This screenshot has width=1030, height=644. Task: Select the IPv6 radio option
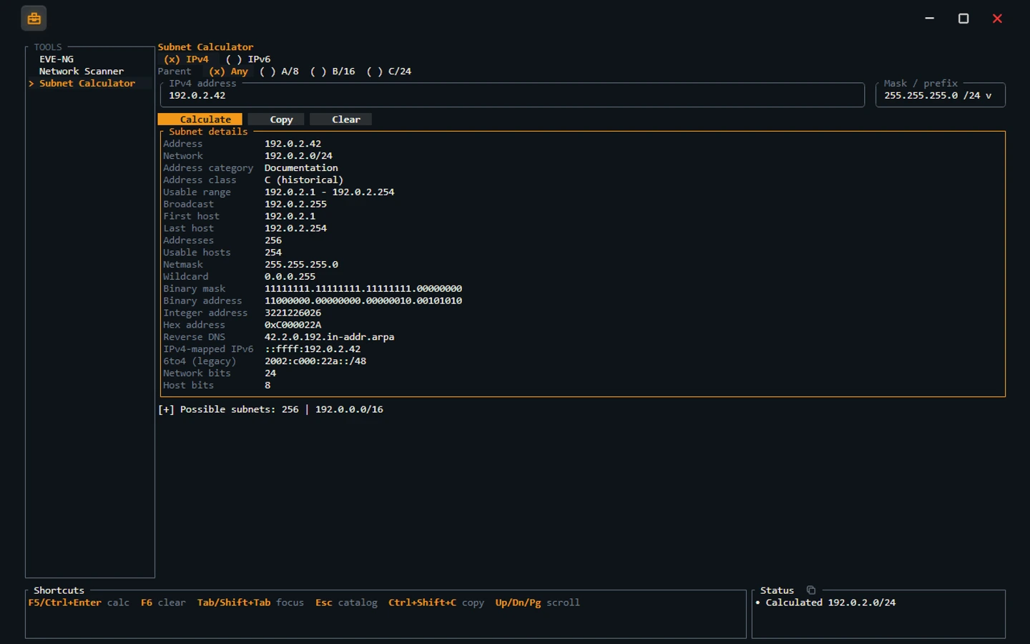click(248, 59)
